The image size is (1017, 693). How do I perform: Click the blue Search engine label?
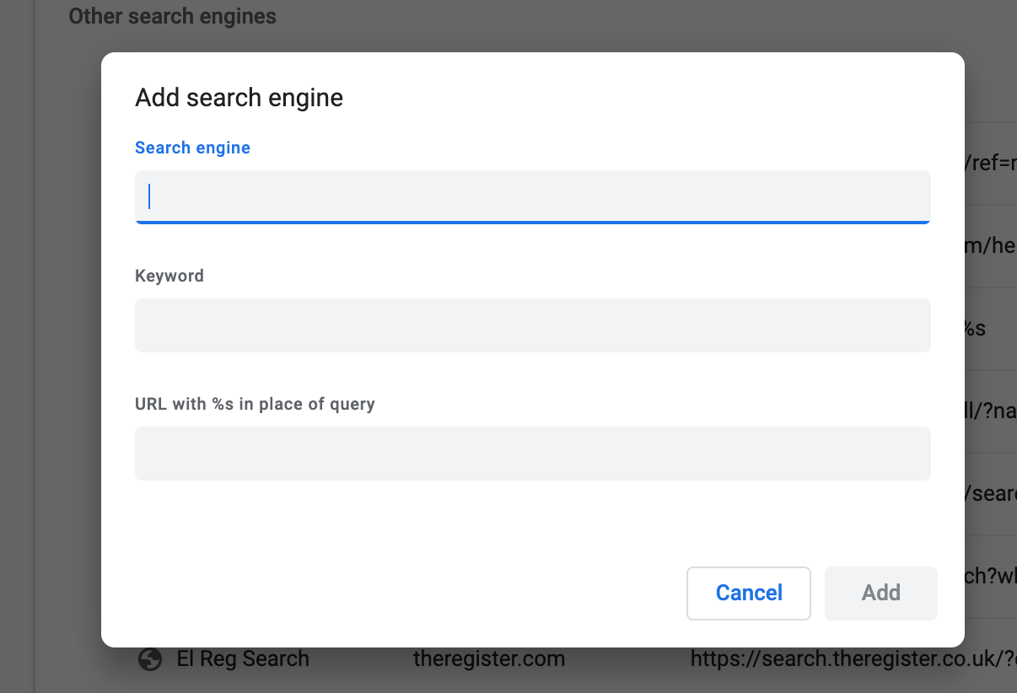point(192,148)
